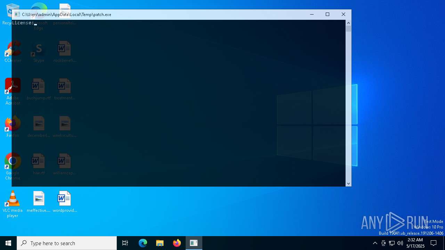Open the network status tray icon
This screenshot has height=250, width=445.
[392, 243]
